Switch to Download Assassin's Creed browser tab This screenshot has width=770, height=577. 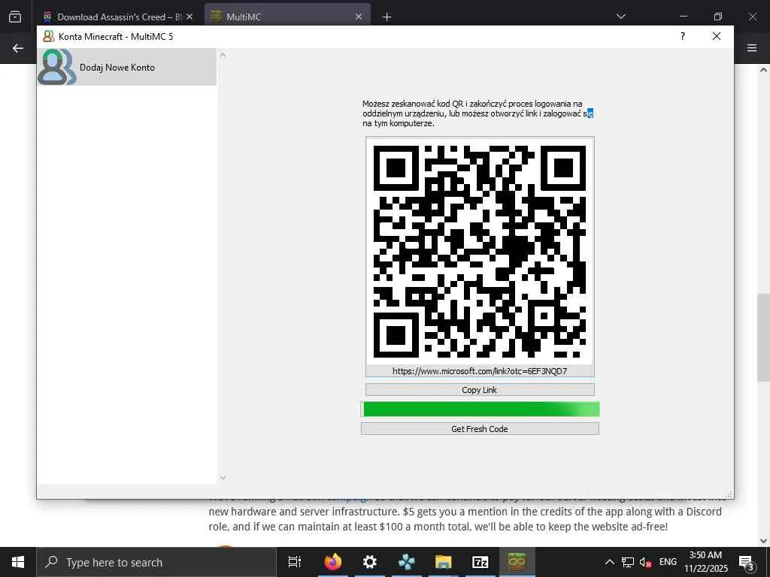pos(111,17)
